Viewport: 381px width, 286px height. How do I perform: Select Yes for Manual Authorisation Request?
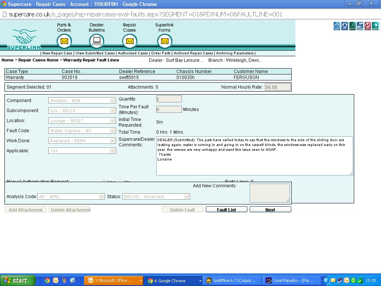coord(105,181)
